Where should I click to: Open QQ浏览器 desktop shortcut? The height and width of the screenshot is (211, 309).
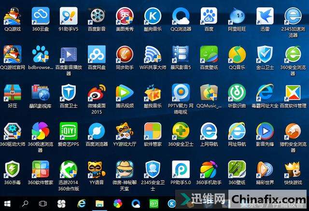181,16
